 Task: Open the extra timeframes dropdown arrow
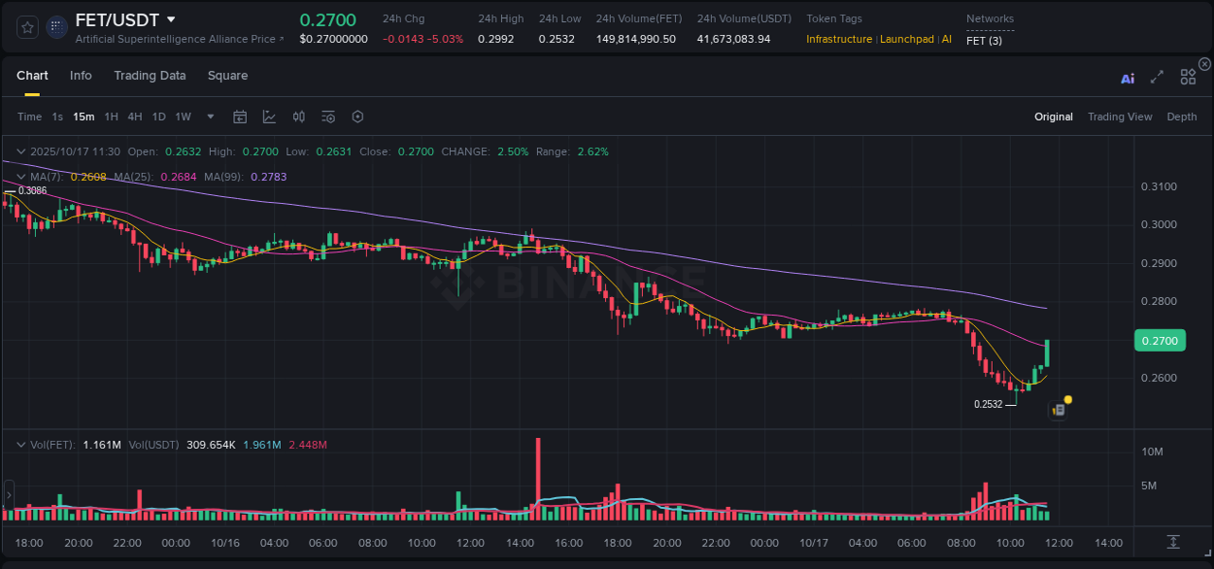click(210, 117)
